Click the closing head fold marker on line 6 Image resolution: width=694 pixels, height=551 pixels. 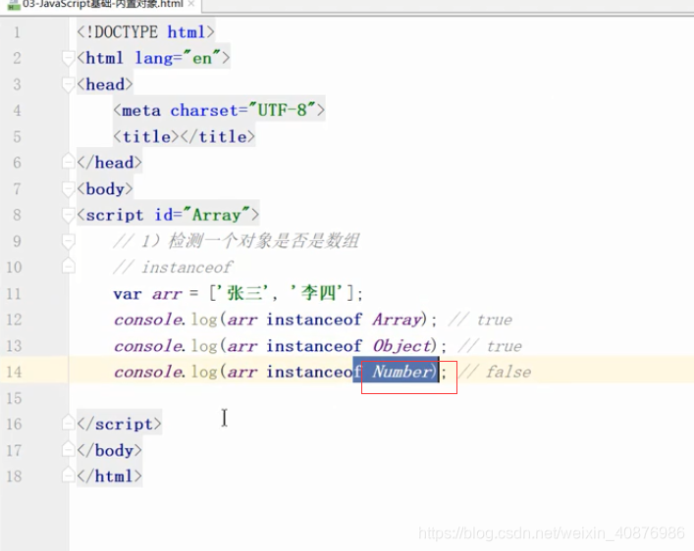[x=68, y=162]
